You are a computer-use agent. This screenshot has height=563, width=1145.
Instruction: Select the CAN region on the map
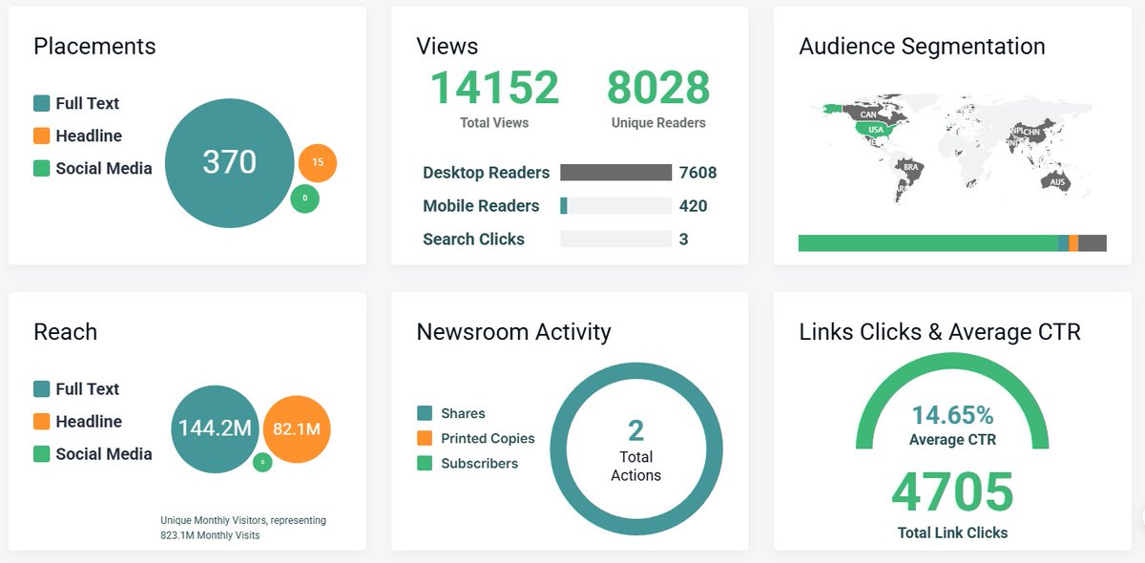(x=866, y=113)
